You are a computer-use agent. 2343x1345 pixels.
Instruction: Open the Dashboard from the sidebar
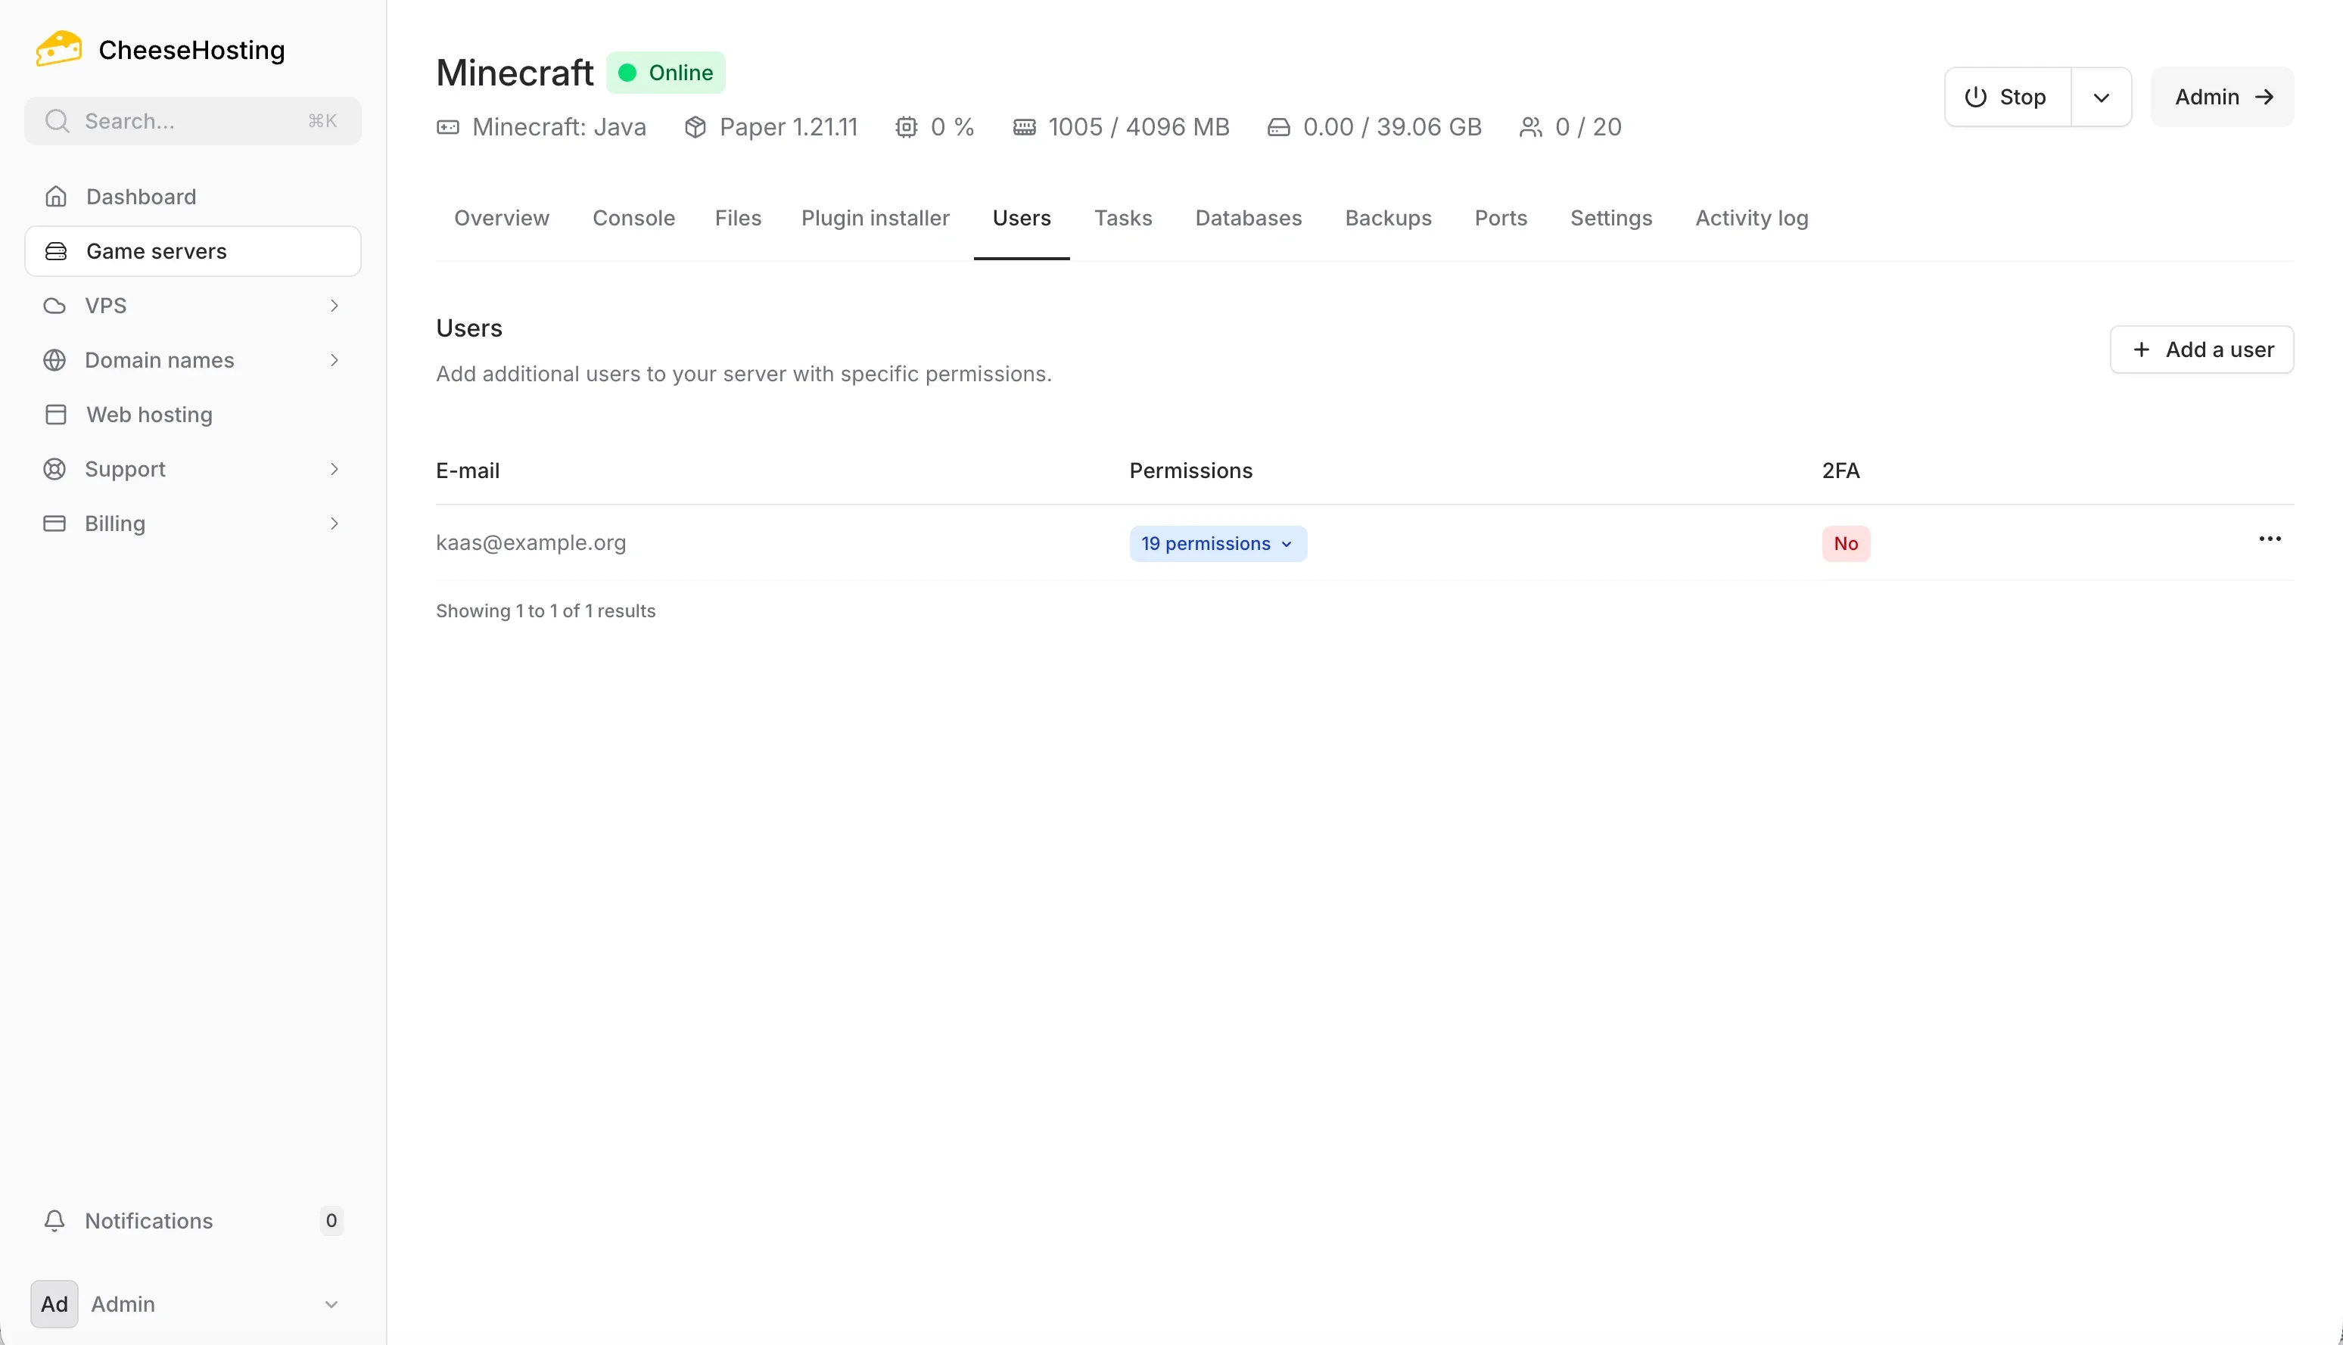(x=141, y=197)
